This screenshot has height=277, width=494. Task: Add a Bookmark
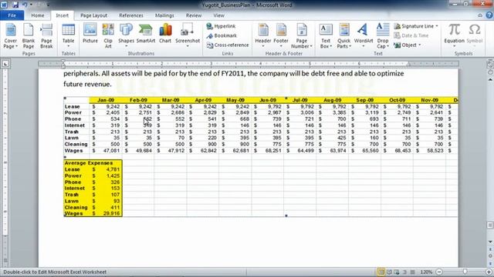222,35
